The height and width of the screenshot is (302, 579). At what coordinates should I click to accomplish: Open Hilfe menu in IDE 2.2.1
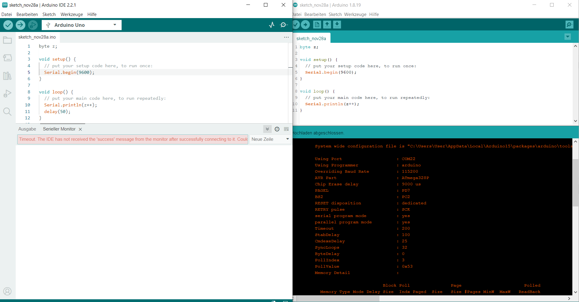92,14
